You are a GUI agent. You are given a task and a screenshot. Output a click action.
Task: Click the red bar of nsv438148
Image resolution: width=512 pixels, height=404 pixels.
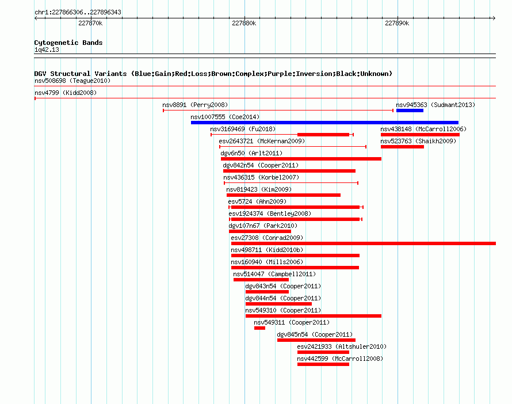click(420, 135)
